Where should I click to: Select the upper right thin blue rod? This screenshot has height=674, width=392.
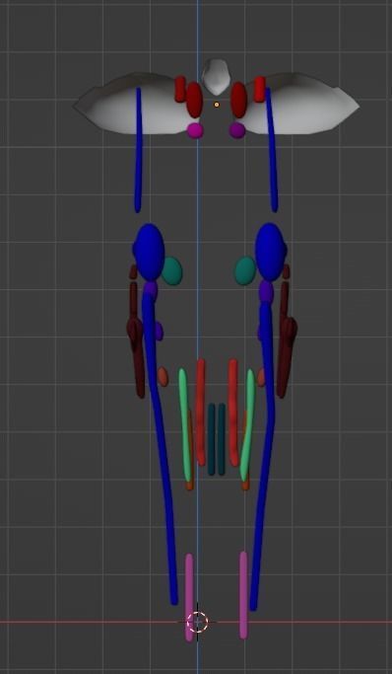(x=272, y=150)
